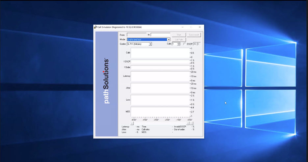The image size is (308, 162).
Task: Click the Calls number input box
Action: click(x=174, y=44)
